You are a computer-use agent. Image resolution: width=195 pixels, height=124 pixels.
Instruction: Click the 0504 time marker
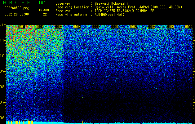click(x=77, y=27)
